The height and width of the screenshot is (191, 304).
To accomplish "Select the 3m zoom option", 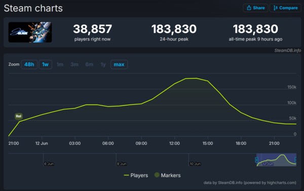I will [74, 64].
